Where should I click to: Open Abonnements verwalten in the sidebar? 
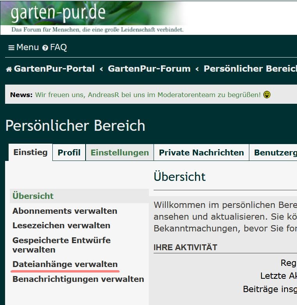pyautogui.click(x=65, y=211)
